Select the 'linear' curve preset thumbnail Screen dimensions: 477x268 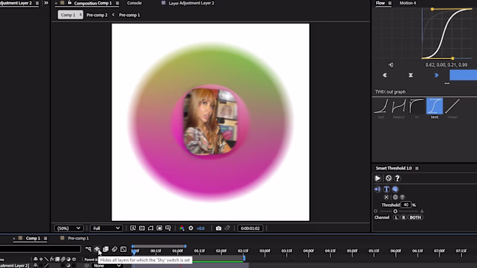[453, 106]
